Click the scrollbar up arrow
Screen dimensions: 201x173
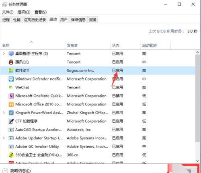pos(197,52)
